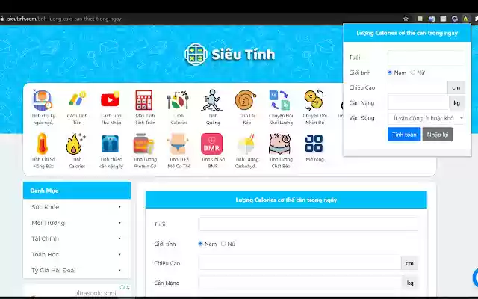This screenshot has width=478, height=299.
Task: Click the Siêu Tính site logo
Action: point(230,55)
